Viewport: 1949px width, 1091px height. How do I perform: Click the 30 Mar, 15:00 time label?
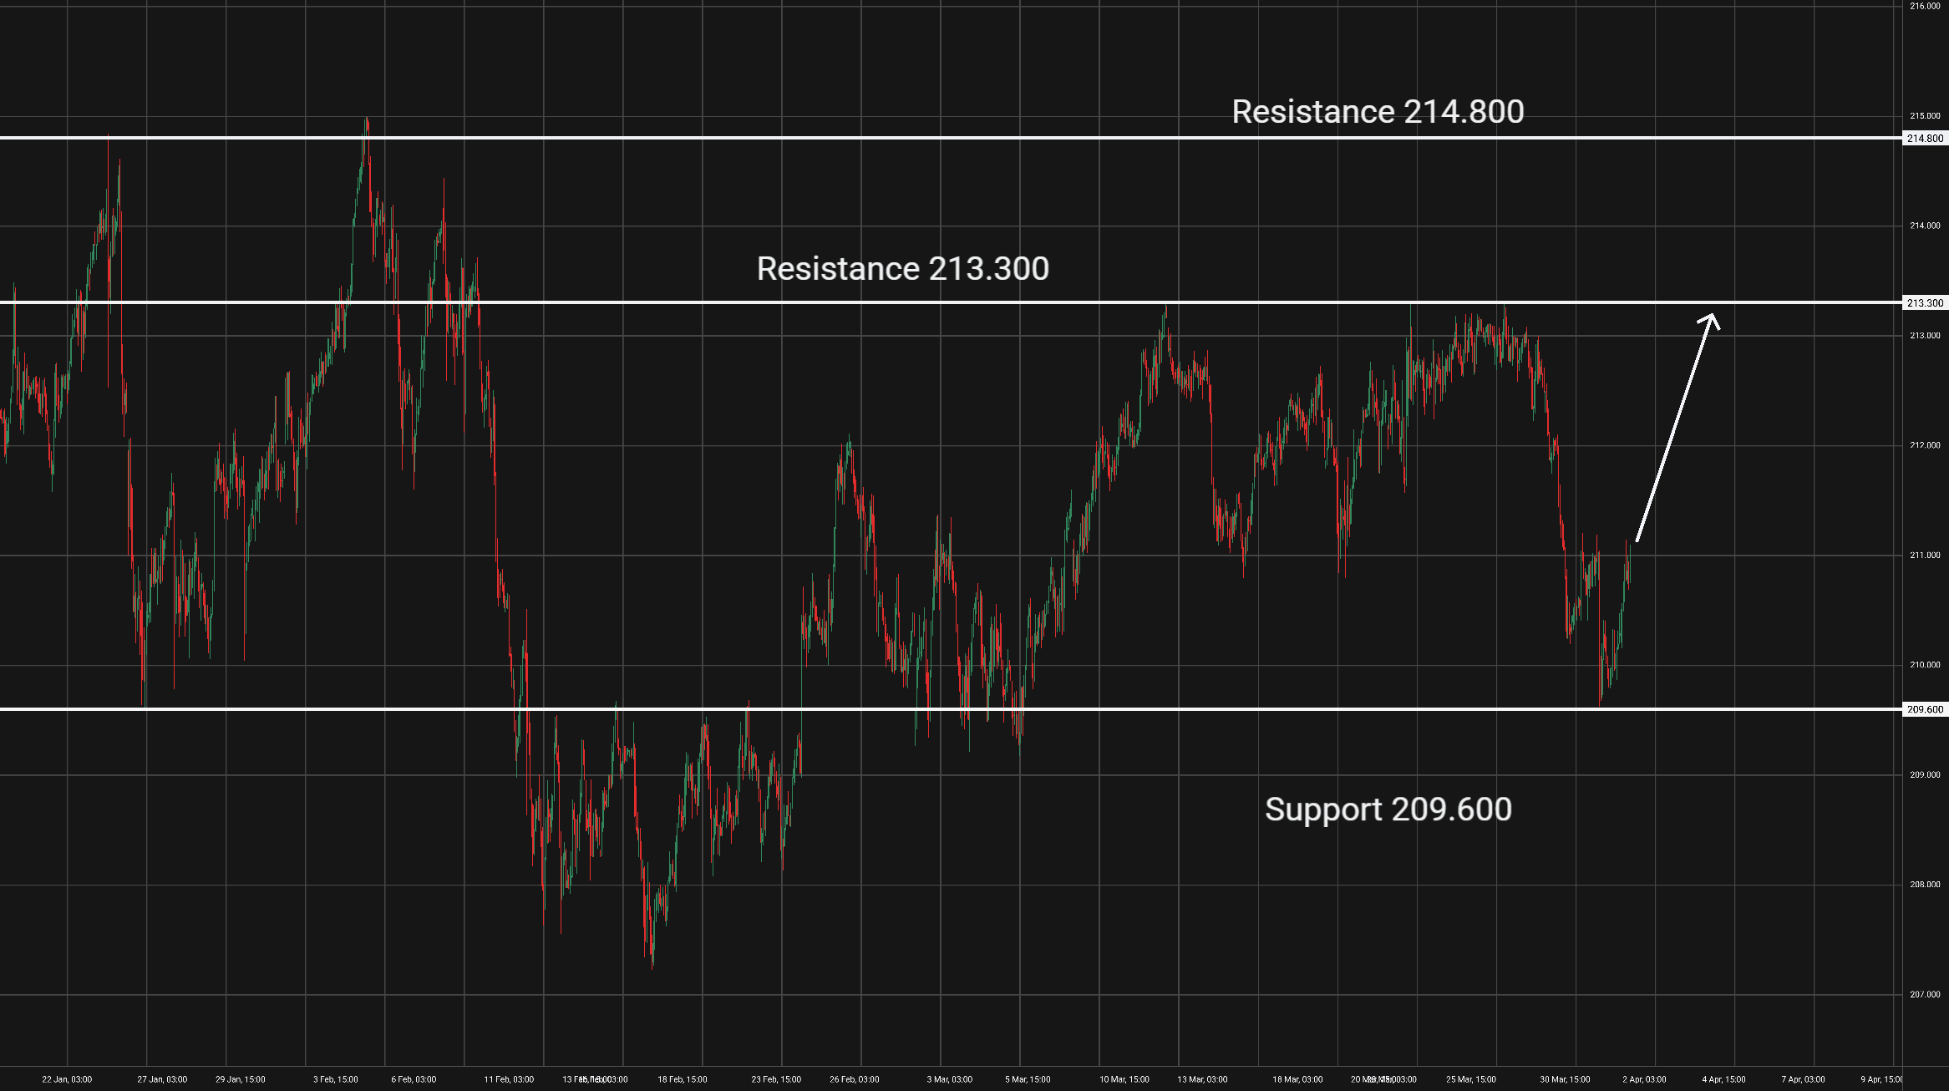click(x=1565, y=1079)
